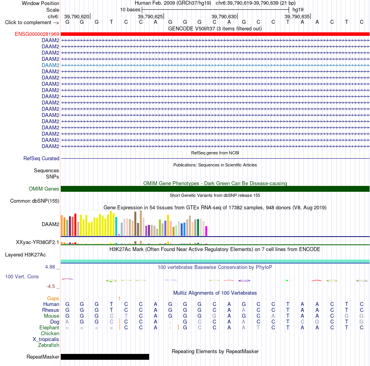The height and width of the screenshot is (366, 370).
Task: Select position marker 39,790,630
Action: pos(224,16)
